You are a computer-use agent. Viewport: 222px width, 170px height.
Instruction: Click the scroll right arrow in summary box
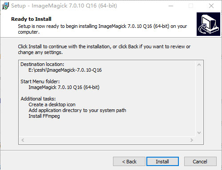192,140
